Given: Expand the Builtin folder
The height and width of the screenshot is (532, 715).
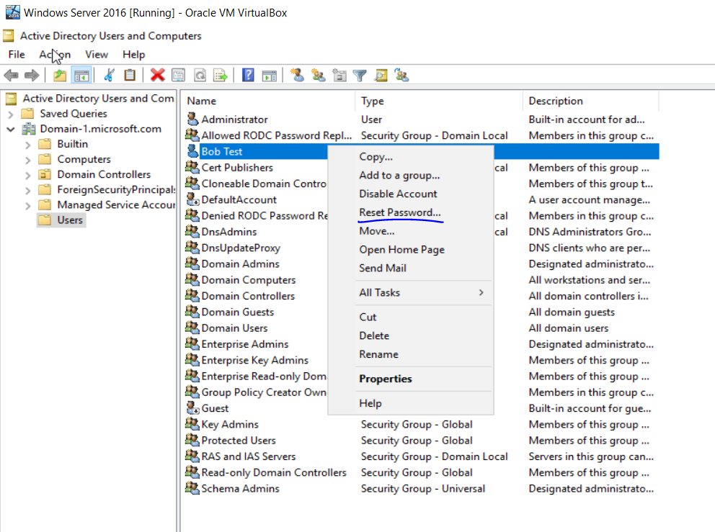Looking at the screenshot, I should tap(28, 145).
